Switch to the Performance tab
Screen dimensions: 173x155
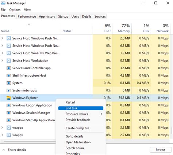27,16
